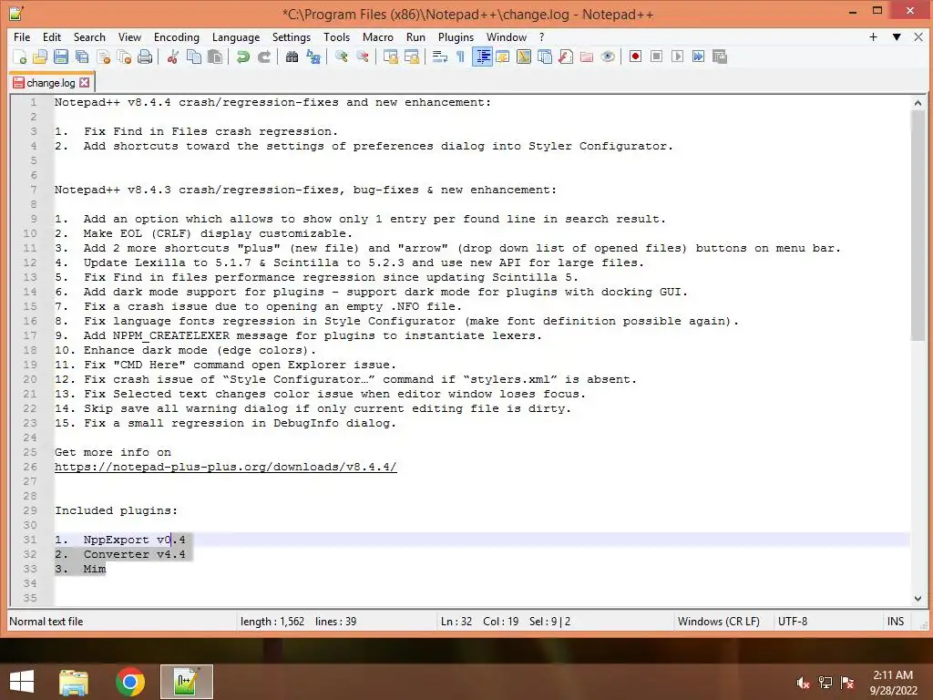Open opened-files drop-down arrow on menu bar
Screen dimensions: 933x700
click(x=897, y=36)
